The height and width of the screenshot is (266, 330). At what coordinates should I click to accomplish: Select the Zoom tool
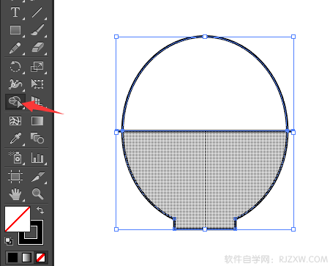(x=37, y=194)
